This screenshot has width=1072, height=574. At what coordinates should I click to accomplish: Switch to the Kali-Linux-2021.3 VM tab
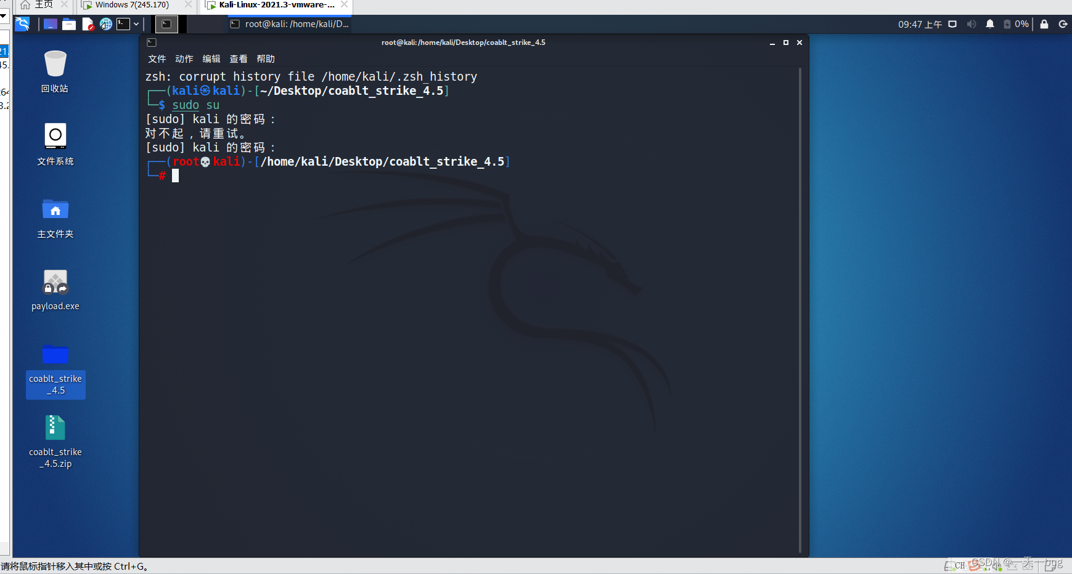point(277,5)
